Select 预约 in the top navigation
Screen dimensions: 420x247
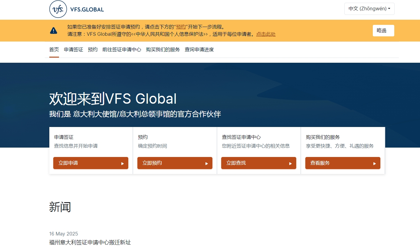[x=93, y=49]
